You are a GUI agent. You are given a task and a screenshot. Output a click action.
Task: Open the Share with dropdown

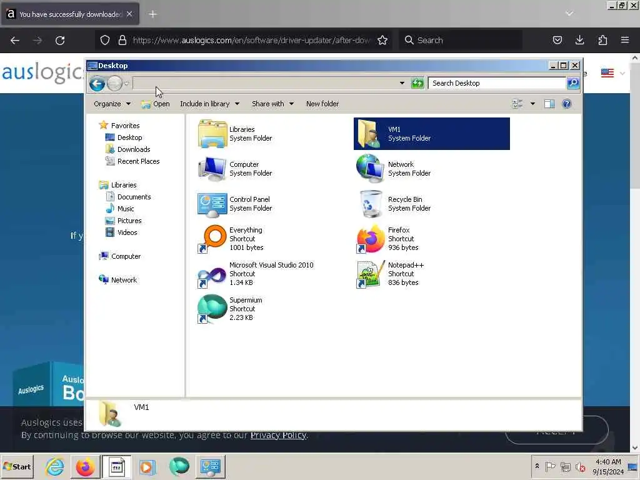(x=272, y=104)
